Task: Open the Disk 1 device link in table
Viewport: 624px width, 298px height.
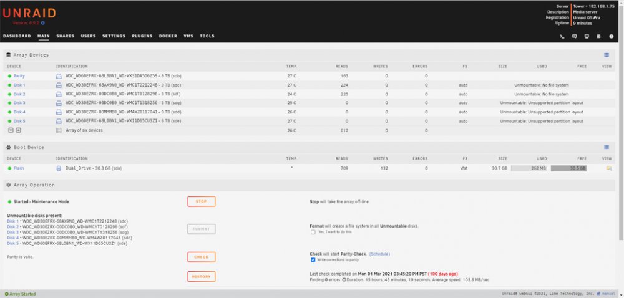Action: pos(19,85)
